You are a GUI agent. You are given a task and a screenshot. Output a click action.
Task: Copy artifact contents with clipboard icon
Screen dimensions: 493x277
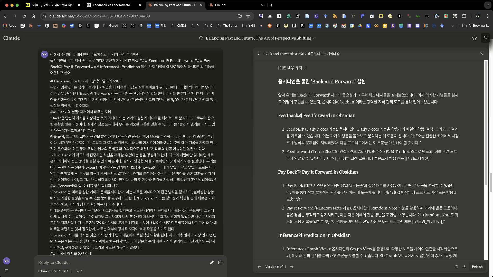click(x=456, y=266)
